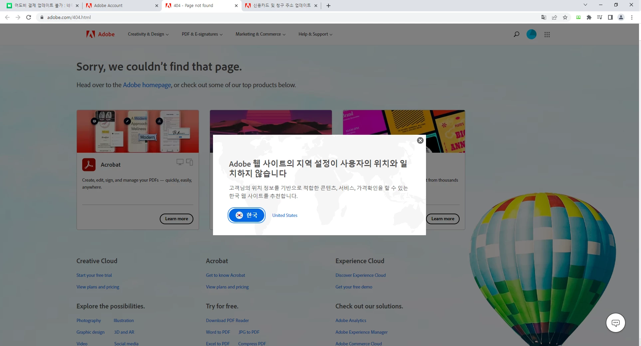Open the Graphic design link
641x346 pixels.
[91, 332]
